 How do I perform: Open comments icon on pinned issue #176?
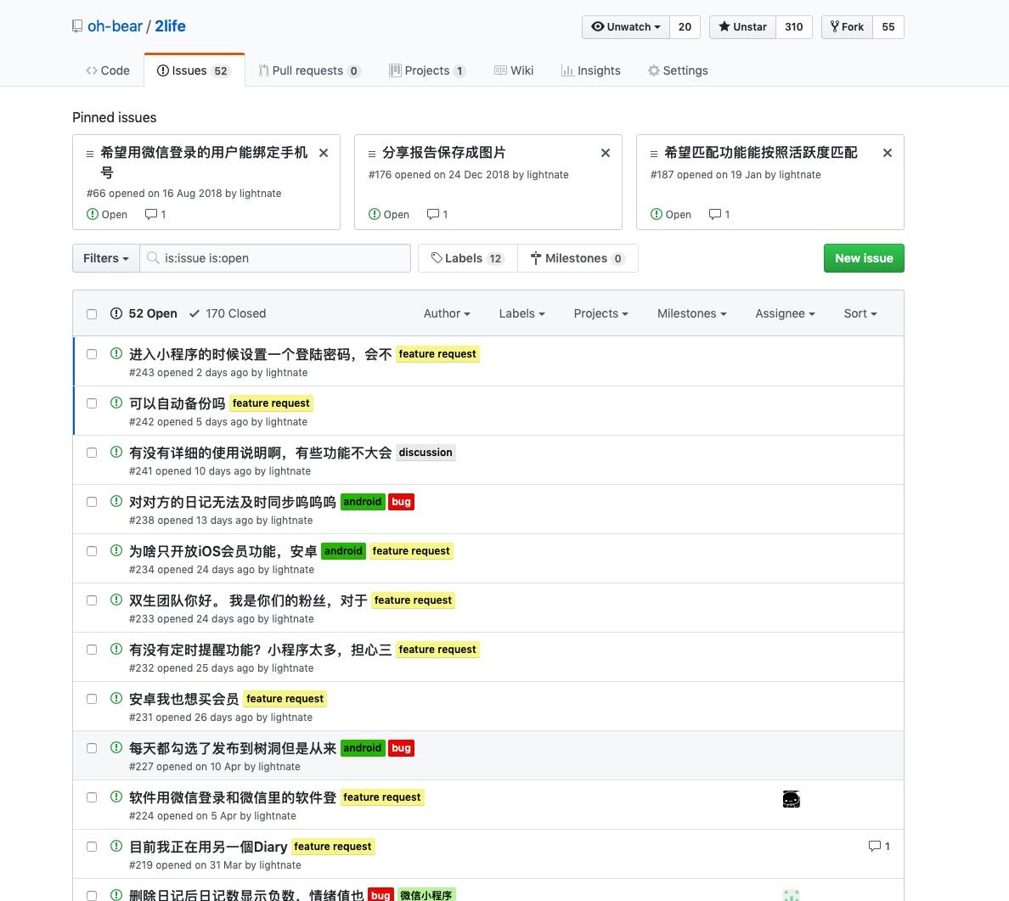point(433,214)
